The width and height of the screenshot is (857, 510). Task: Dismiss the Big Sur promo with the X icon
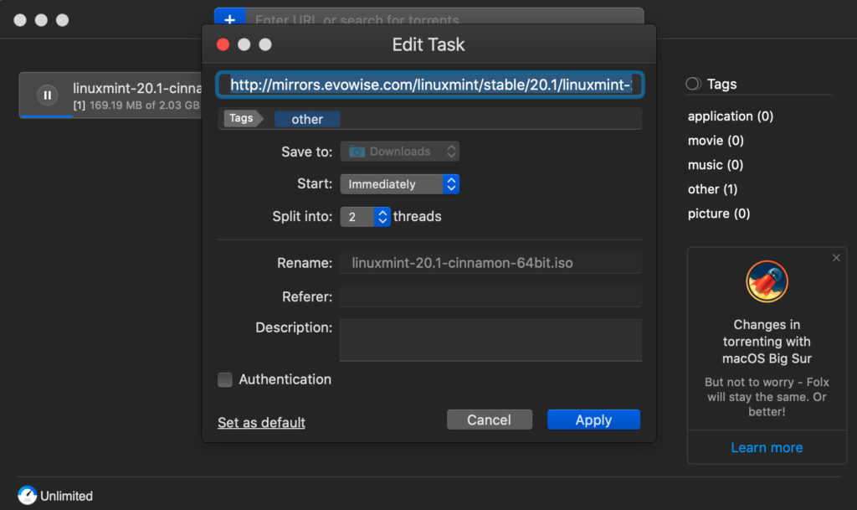836,257
